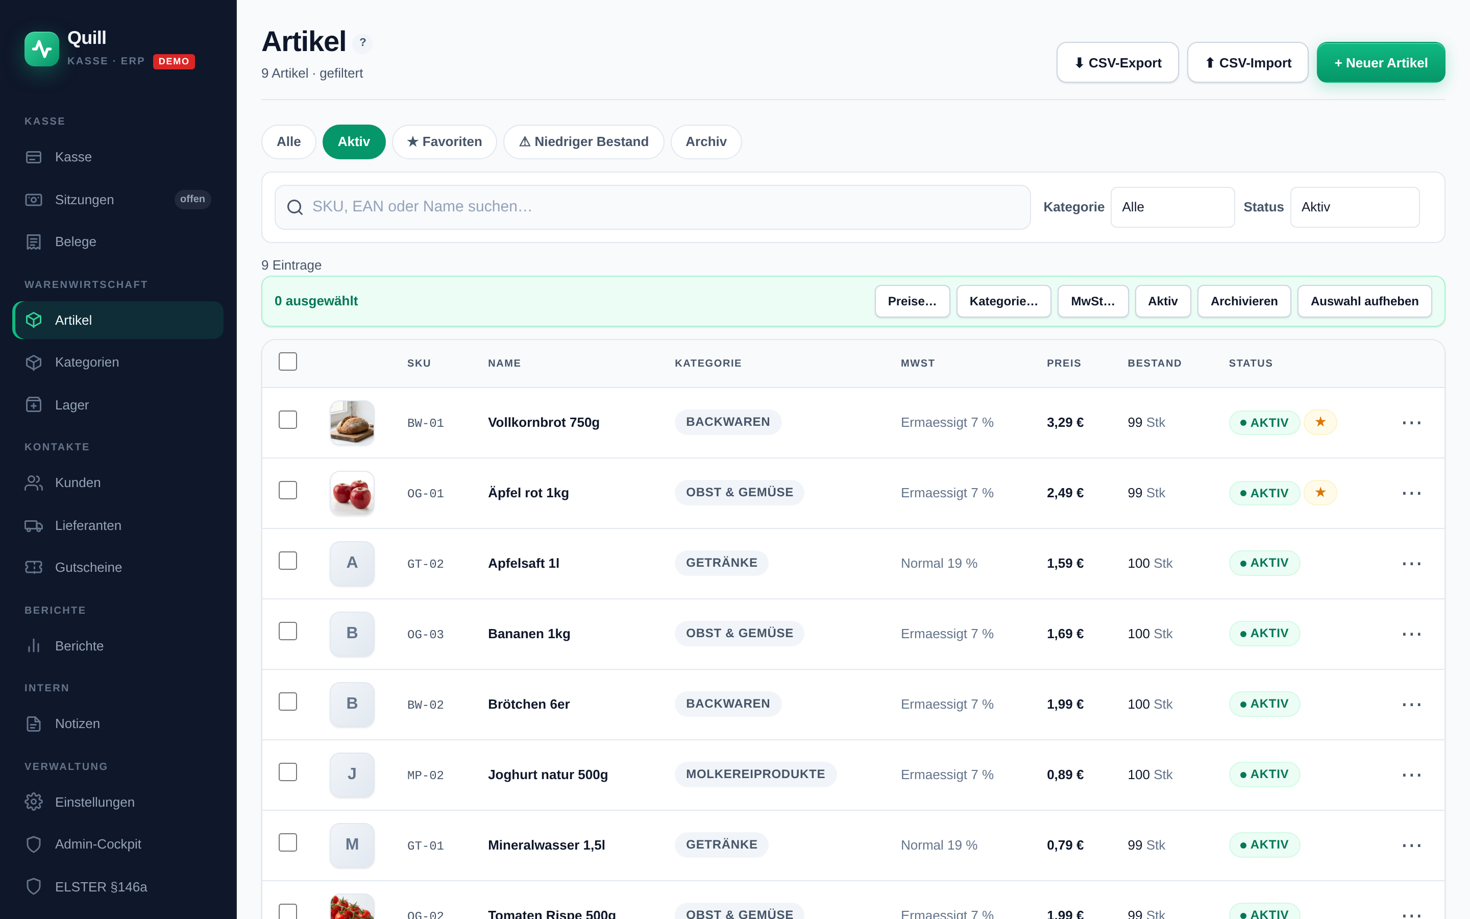Click the PREIS column header
This screenshot has height=919, width=1470.
pos(1064,363)
